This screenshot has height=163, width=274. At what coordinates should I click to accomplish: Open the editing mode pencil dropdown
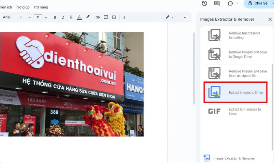[x=169, y=17]
